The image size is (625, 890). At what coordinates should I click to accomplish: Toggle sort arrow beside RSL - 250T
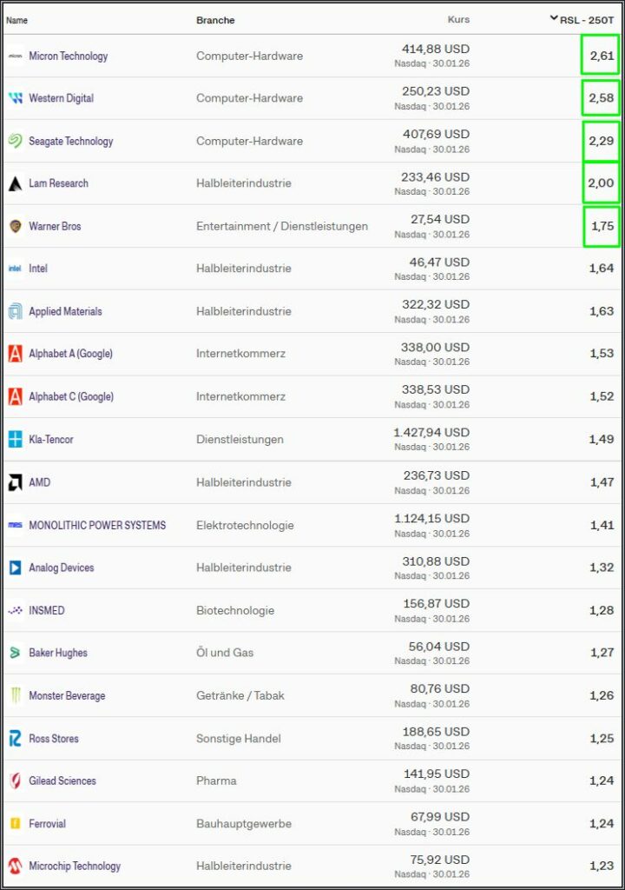(x=554, y=17)
